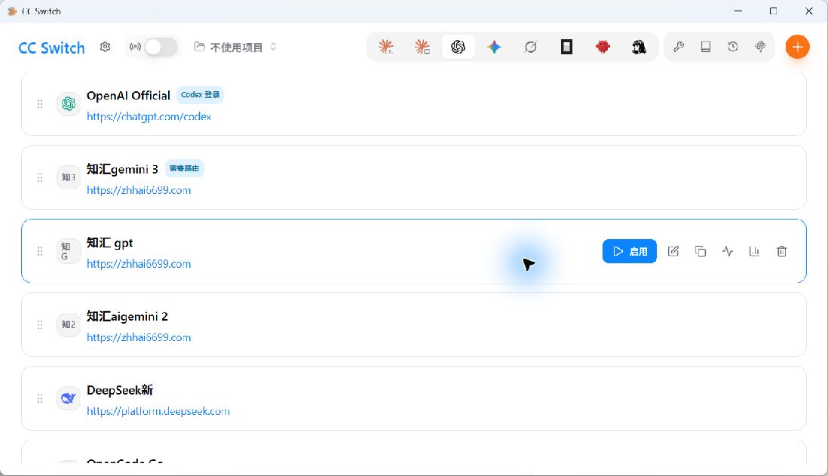Select the grey circle-slash app tab
The image size is (828, 476).
(x=530, y=47)
